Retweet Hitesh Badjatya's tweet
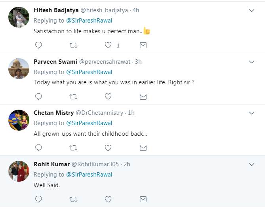Viewport: 265px width, 211px height. [x=73, y=46]
